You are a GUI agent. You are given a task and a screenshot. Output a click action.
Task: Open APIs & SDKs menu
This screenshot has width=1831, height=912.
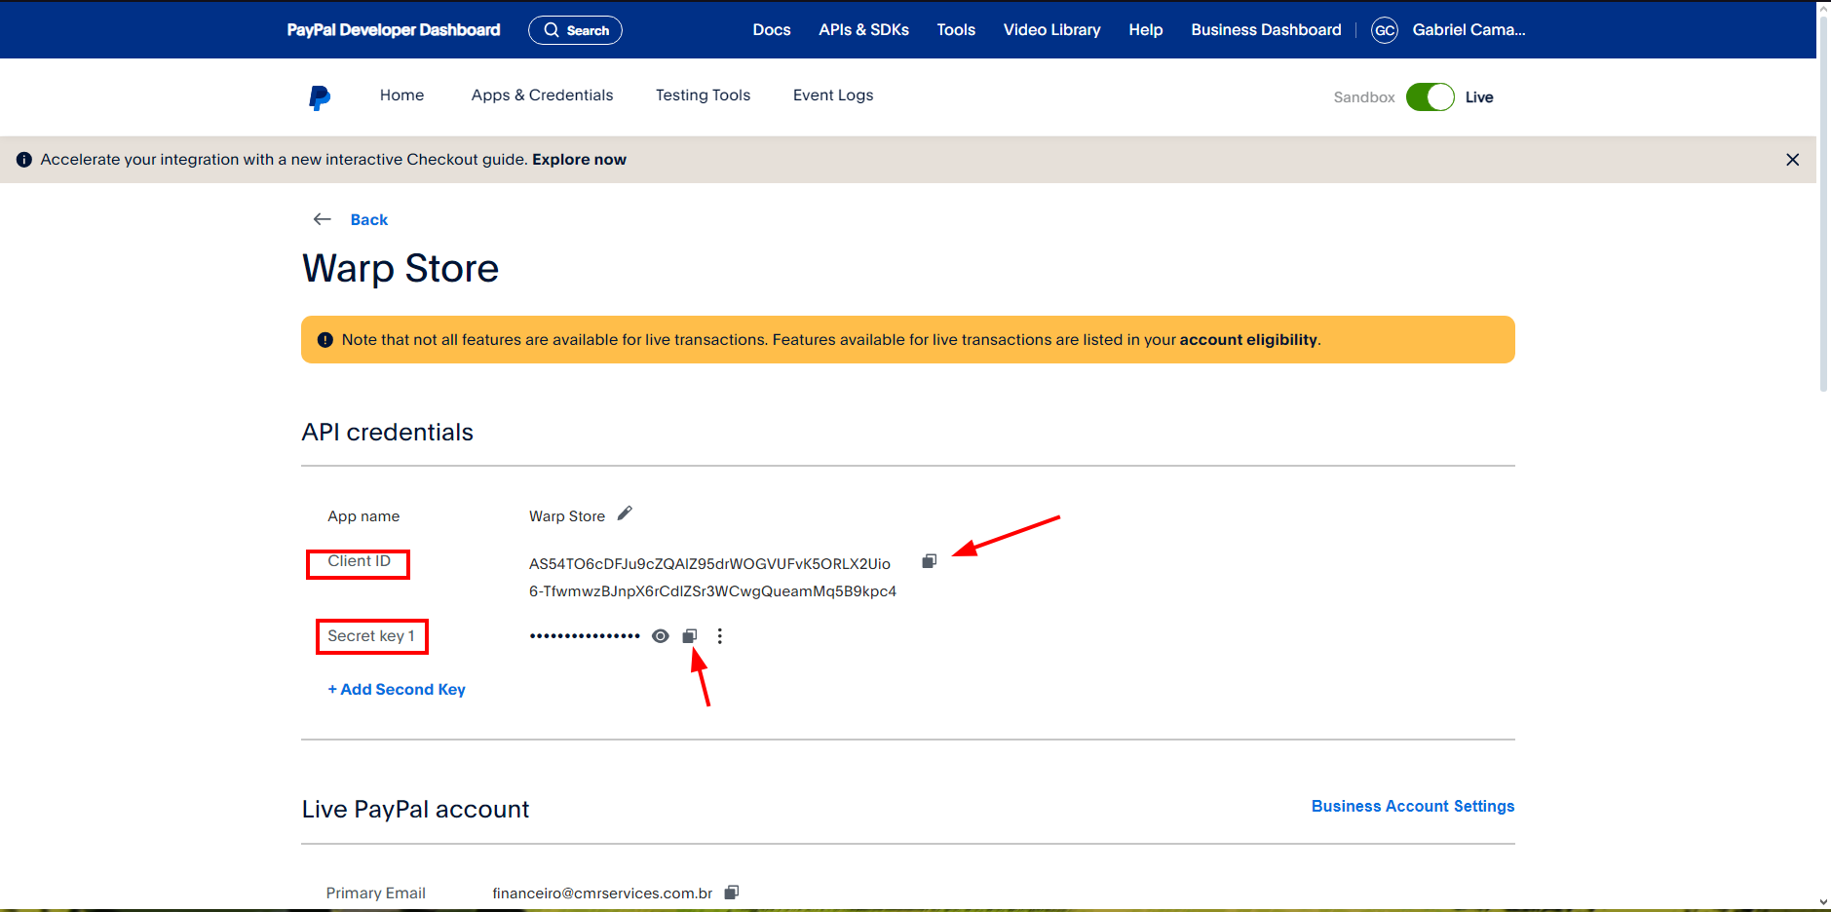863,30
